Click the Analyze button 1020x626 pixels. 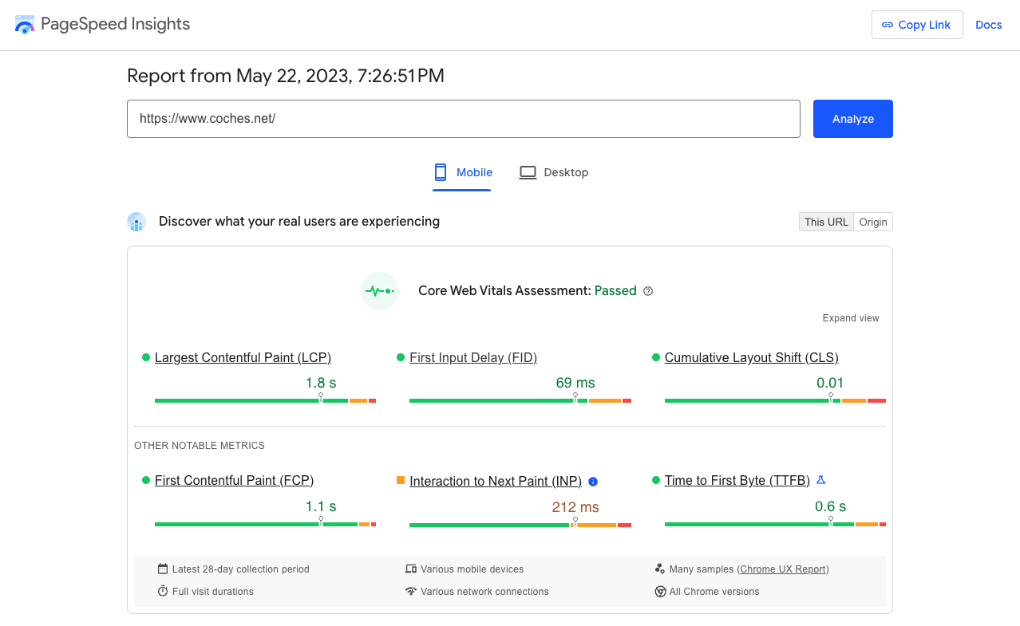[x=853, y=119]
